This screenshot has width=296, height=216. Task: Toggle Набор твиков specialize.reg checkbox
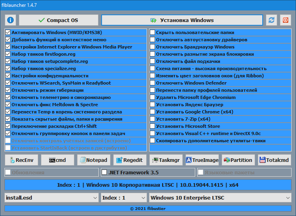8,69
